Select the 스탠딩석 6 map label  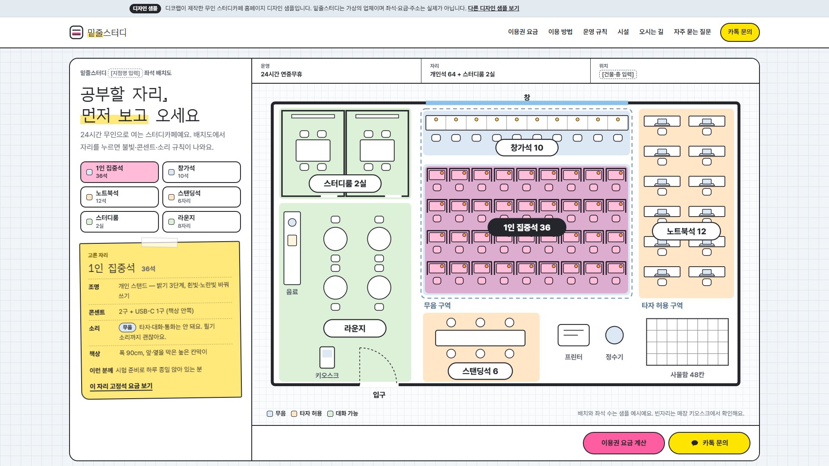(x=480, y=371)
